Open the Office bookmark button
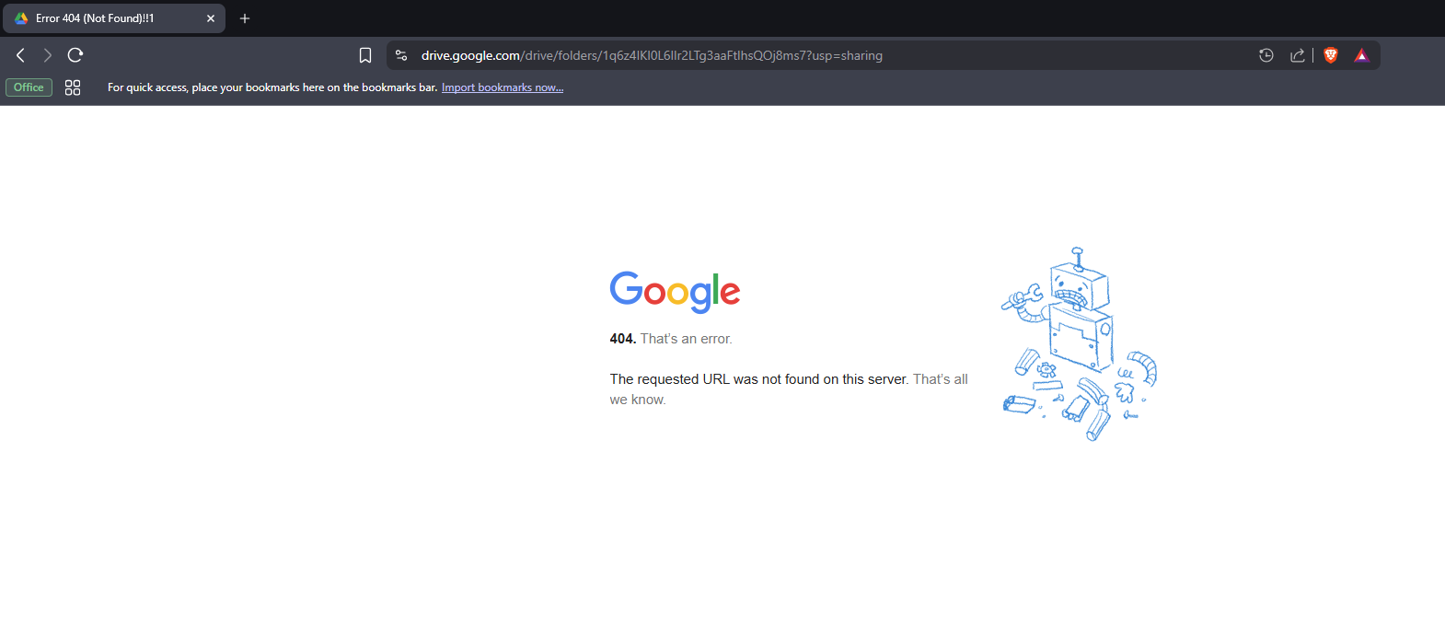Viewport: 1445px width, 638px height. pos(29,87)
